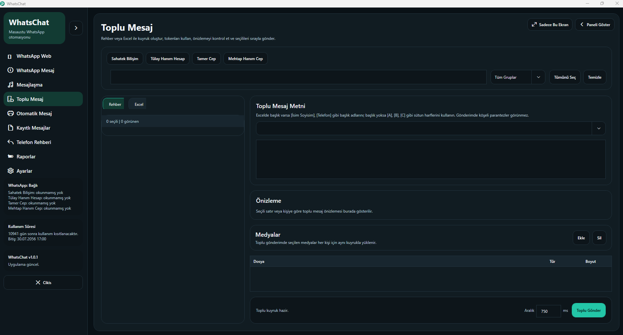Screen dimensions: 623x335
Task: Click the bulk message text area
Action: [431, 159]
